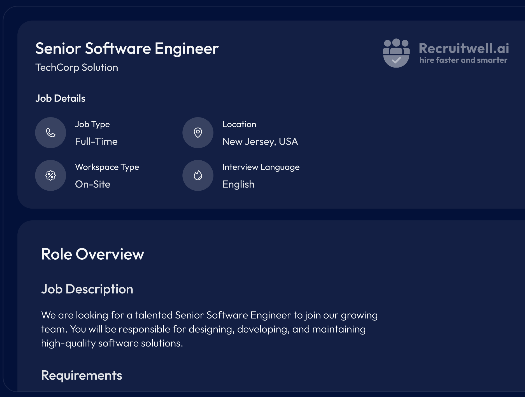525x397 pixels.
Task: Select the On-Site workspace value
Action: 92,184
